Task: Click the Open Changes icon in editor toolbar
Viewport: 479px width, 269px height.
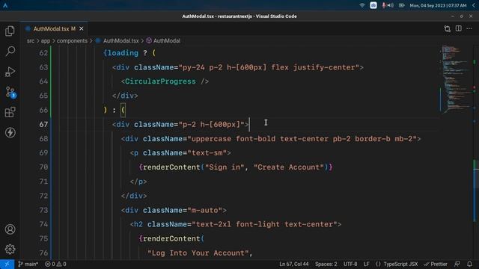Action: tap(448, 28)
